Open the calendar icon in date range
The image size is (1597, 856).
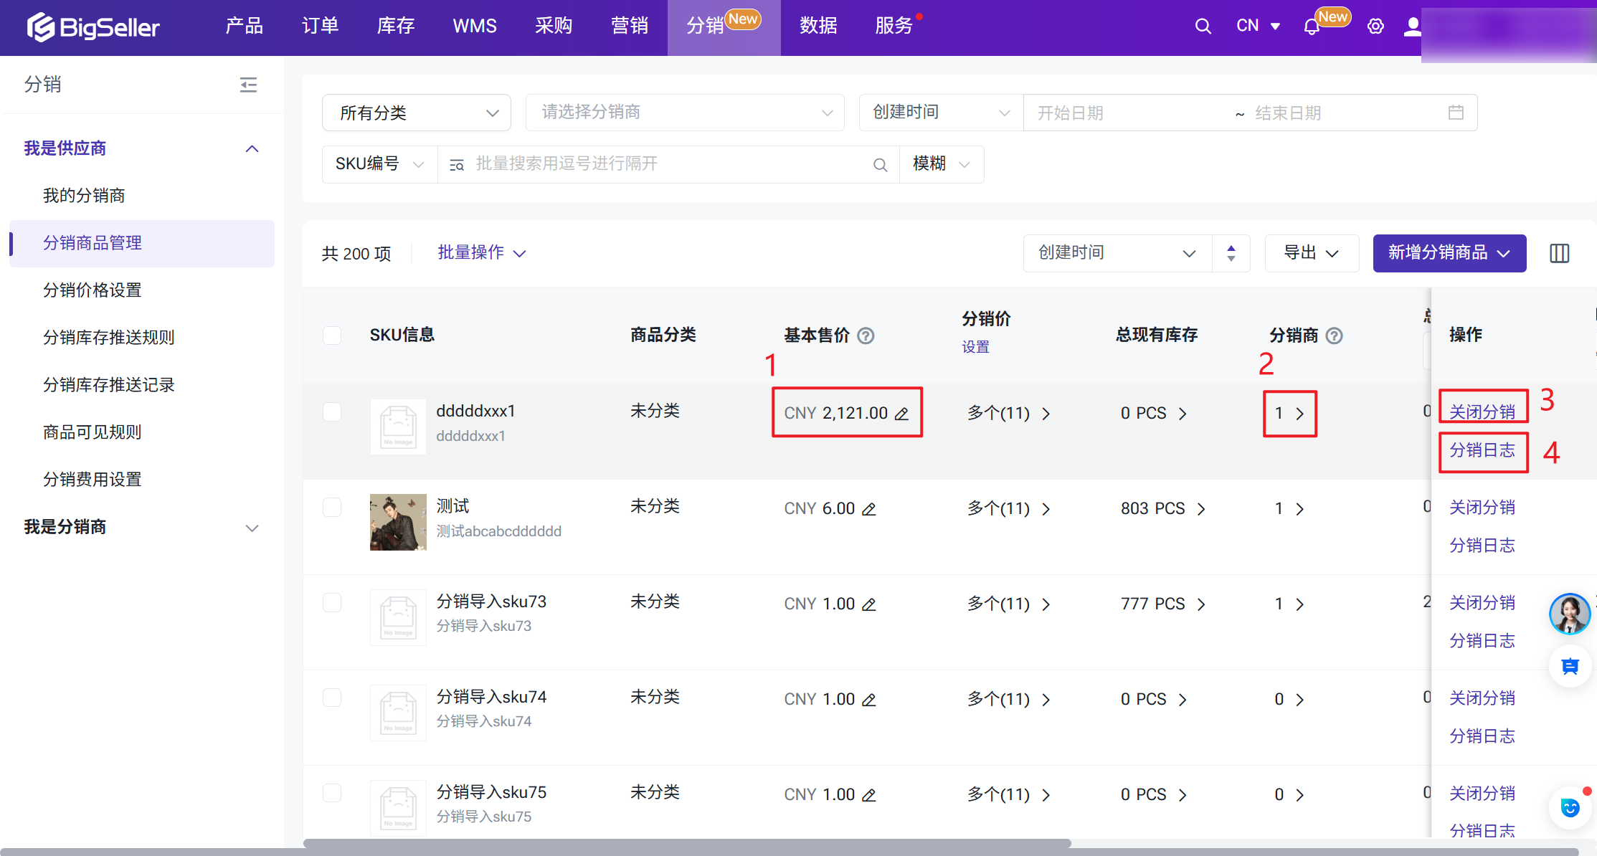tap(1456, 113)
